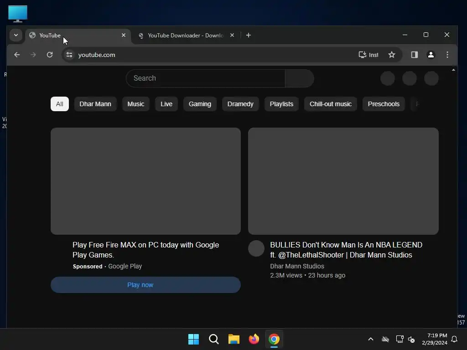Close the YouTube Downloader tab
Image resolution: width=467 pixels, height=350 pixels.
coord(232,35)
